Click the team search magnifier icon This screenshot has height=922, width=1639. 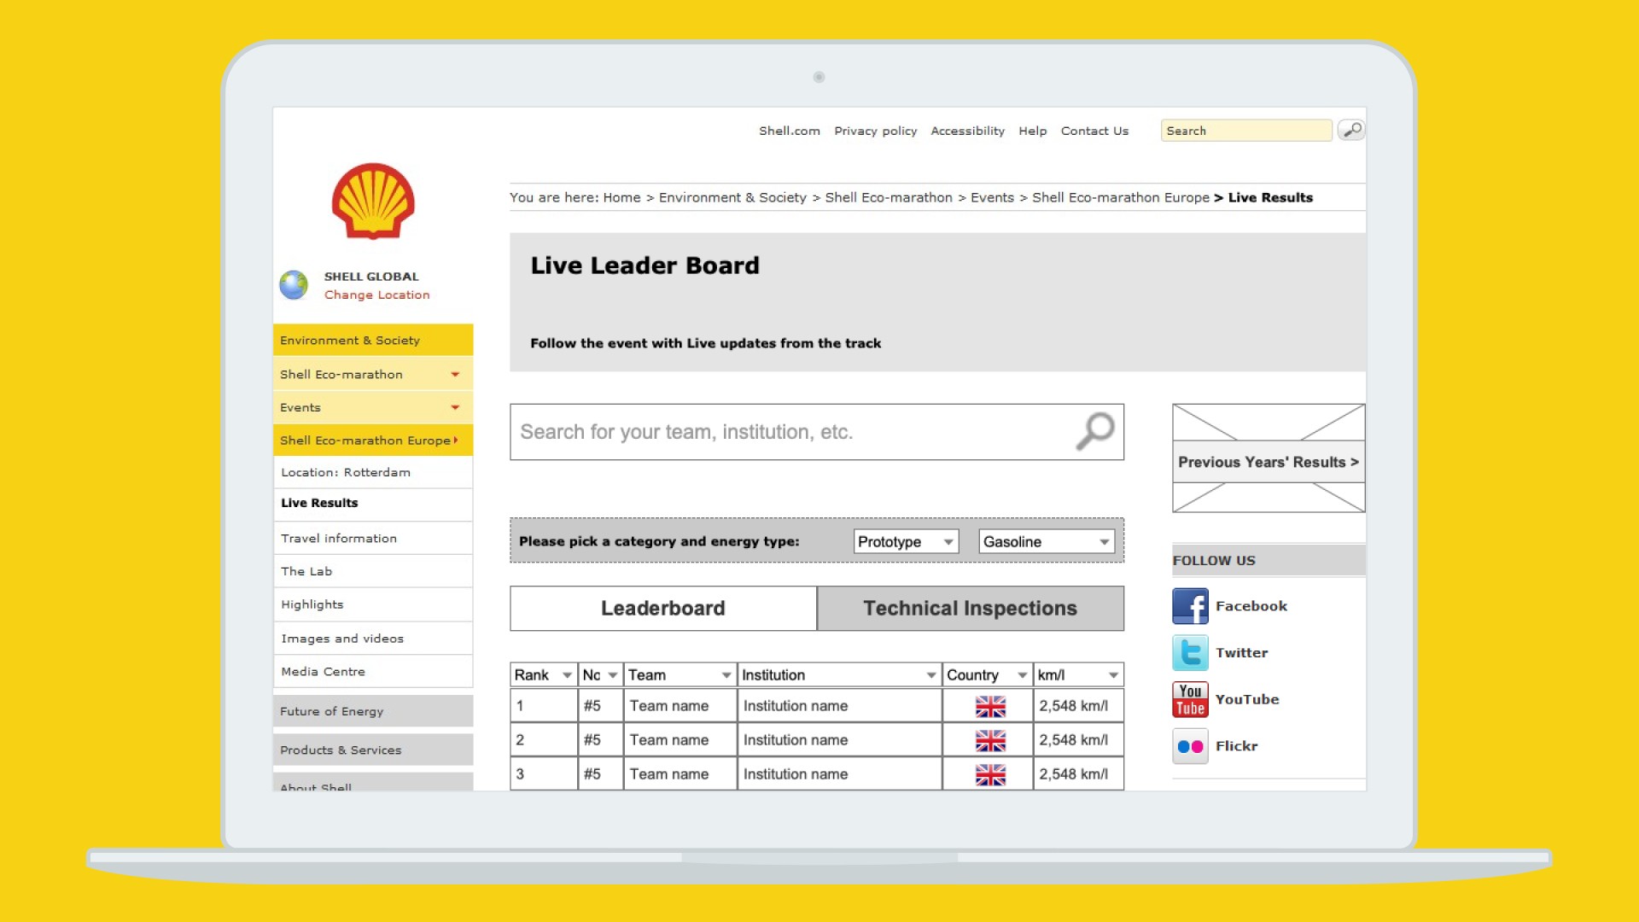click(1094, 431)
